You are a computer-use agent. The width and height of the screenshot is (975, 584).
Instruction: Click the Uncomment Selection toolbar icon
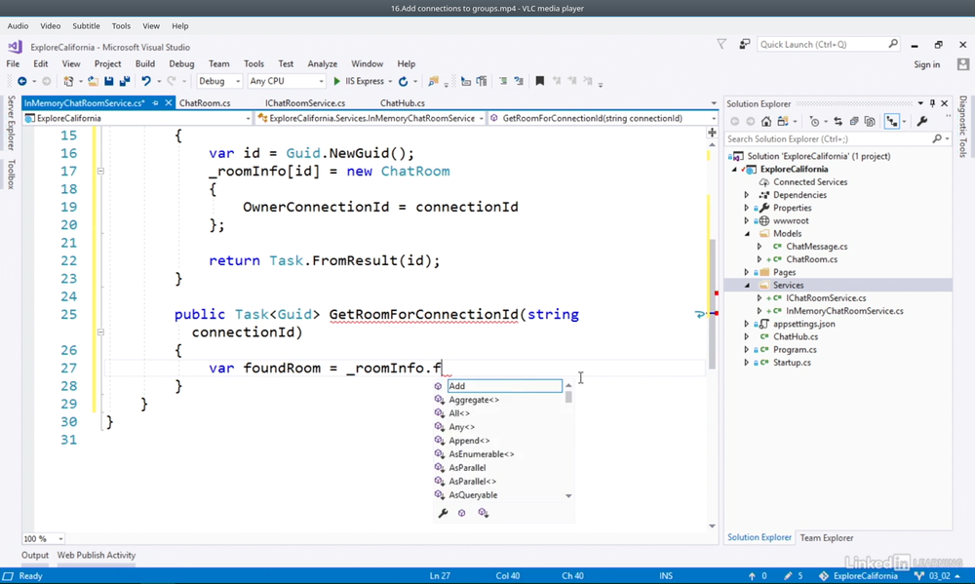point(519,81)
